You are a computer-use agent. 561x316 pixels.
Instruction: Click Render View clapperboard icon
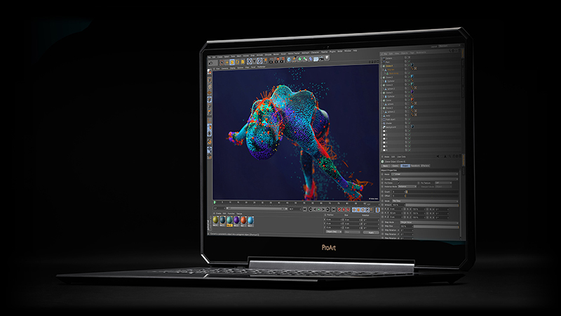pyautogui.click(x=271, y=60)
